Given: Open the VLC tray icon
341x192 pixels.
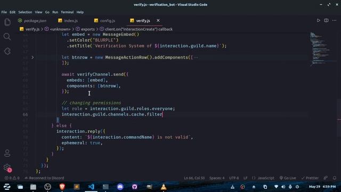Looking at the screenshot, I should [232, 187].
